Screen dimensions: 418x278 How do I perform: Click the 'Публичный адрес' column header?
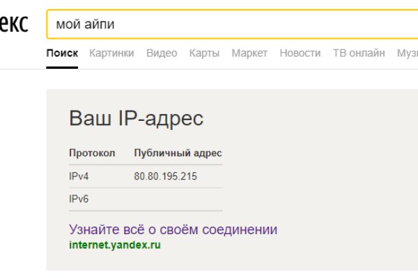coord(178,153)
